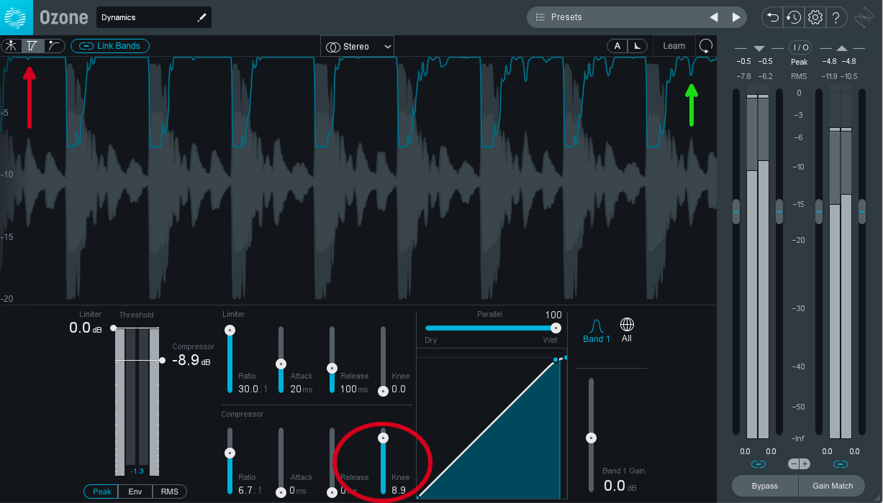Load the previous preset arrow
Screen dimensions: 883x503
click(x=713, y=17)
